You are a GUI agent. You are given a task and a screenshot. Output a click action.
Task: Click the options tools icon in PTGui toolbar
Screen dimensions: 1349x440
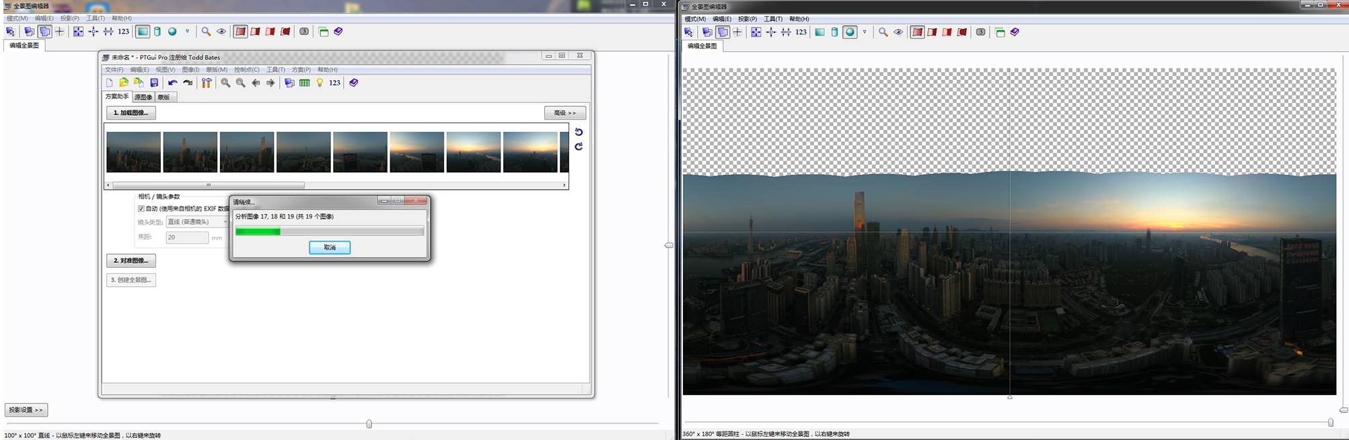click(207, 83)
